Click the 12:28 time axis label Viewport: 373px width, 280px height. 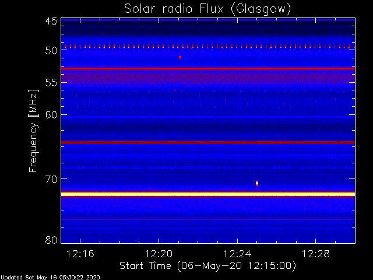click(316, 254)
